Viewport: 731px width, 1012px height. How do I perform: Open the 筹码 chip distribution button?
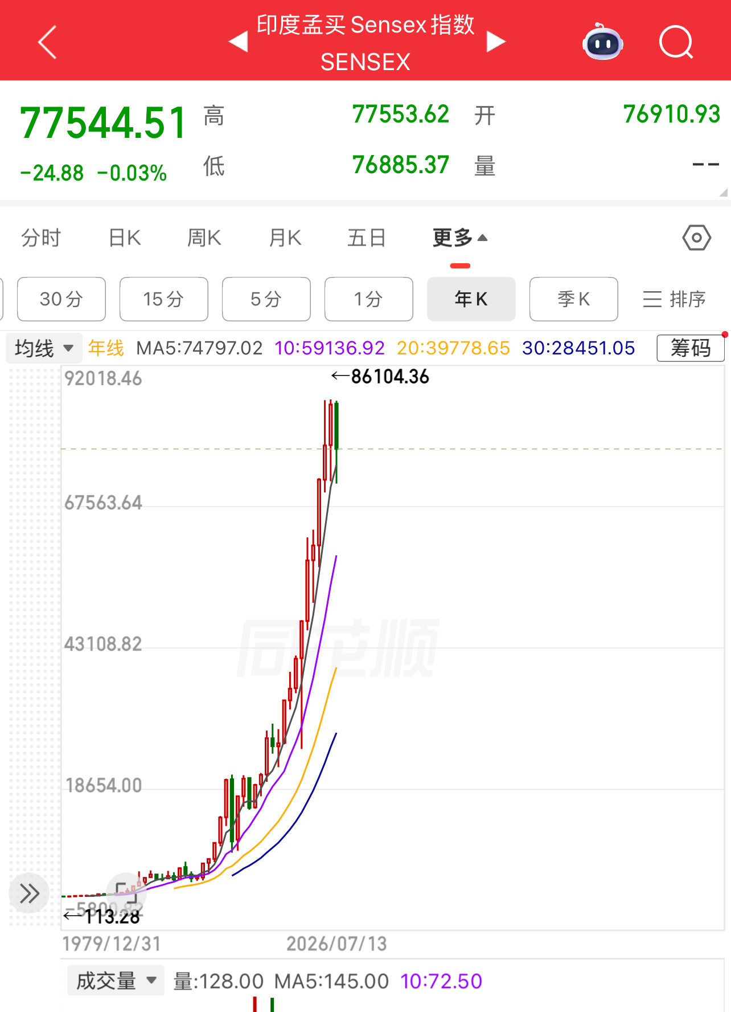pyautogui.click(x=691, y=348)
